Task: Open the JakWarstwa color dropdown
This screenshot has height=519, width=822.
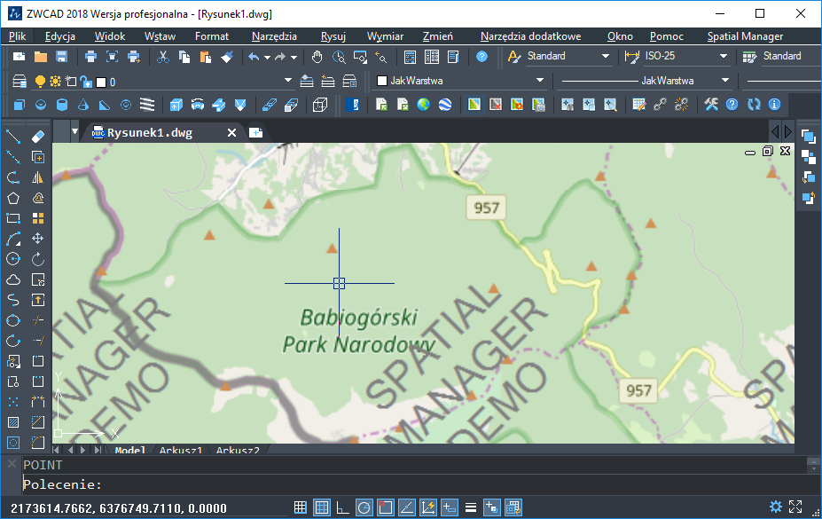Action: tap(539, 81)
